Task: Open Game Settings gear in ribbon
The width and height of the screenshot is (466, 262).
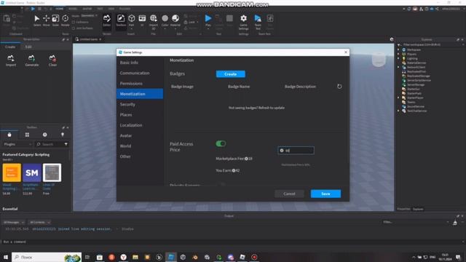Action: click(x=243, y=21)
